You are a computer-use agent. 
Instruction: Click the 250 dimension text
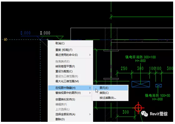124,69
